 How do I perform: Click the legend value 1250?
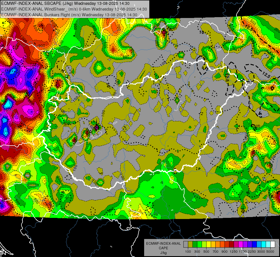[x=234, y=252]
